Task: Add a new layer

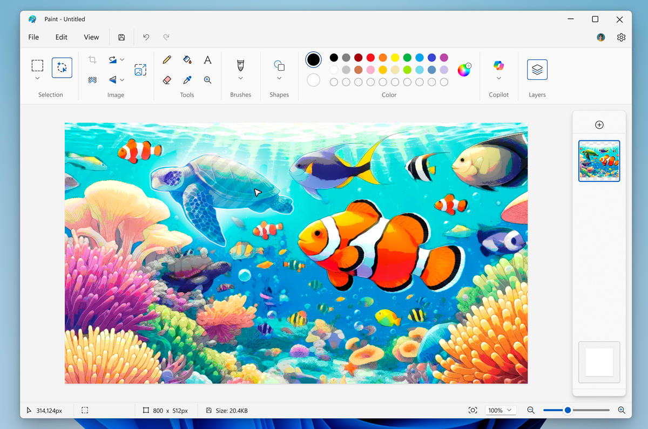Action: [599, 124]
